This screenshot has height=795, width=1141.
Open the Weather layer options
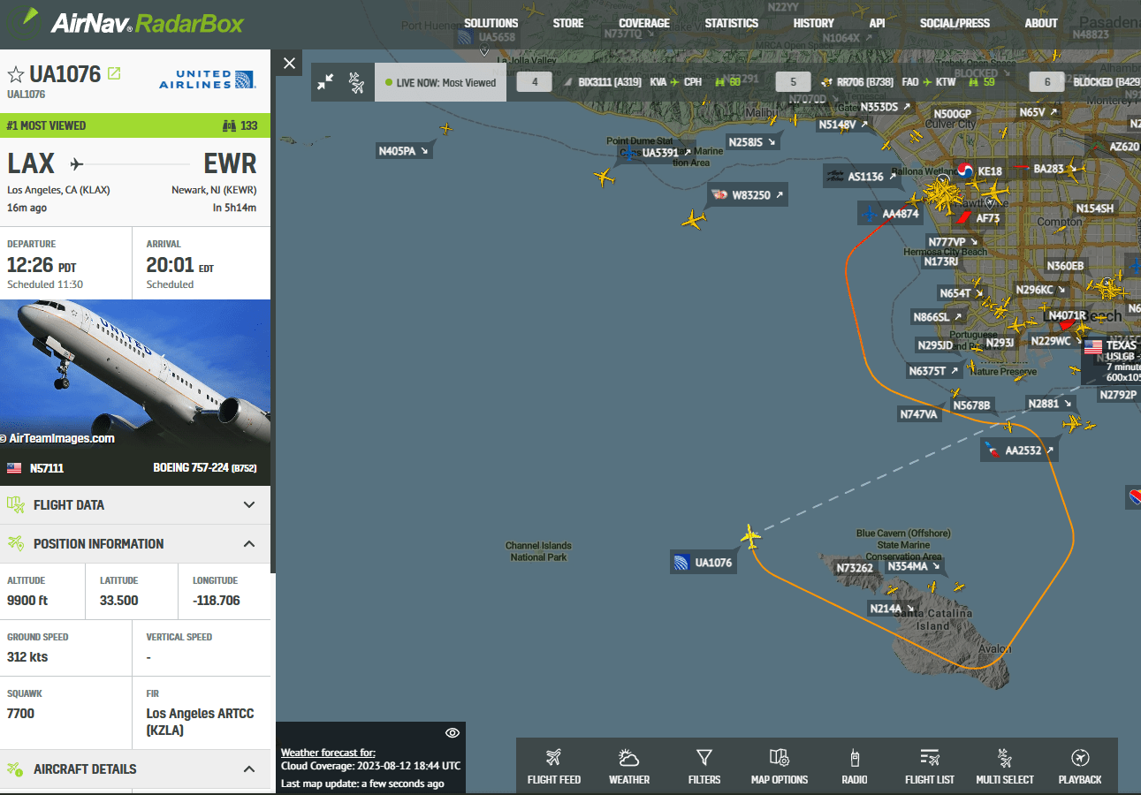point(629,766)
